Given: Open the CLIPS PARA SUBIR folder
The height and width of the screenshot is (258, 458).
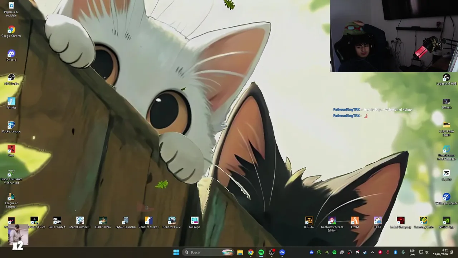Looking at the screenshot, I should [x=446, y=129].
